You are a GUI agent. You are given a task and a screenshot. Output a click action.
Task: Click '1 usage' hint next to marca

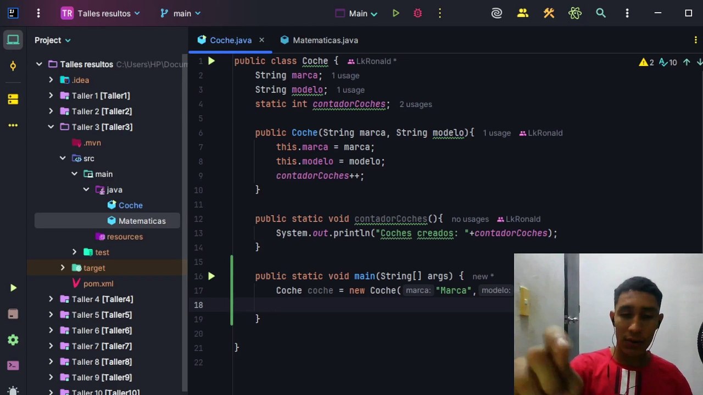pos(345,76)
